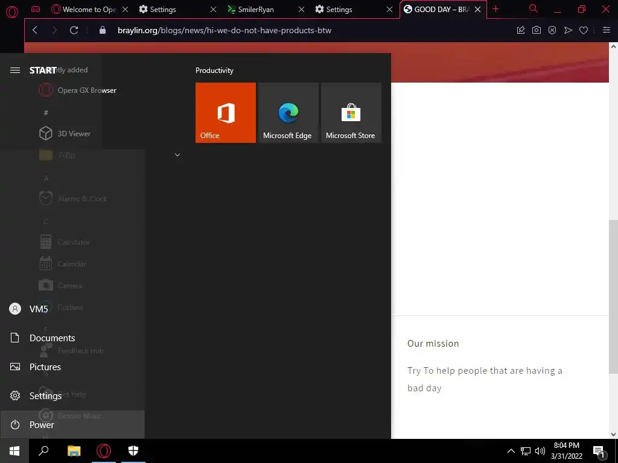Viewport: 618px width, 463px height.
Task: Show hidden tray icons chevron
Action: [511, 451]
